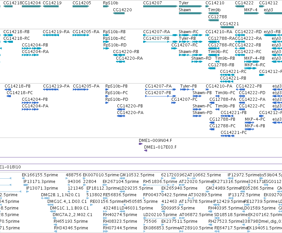Select the DMG7A.2_2.M02.C1 EST label

tap(73, 215)
